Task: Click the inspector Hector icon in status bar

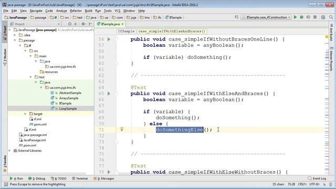Action: click(331, 184)
